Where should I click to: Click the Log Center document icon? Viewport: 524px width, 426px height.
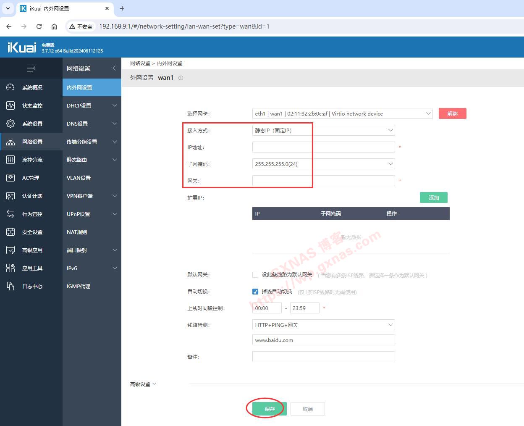coord(10,286)
